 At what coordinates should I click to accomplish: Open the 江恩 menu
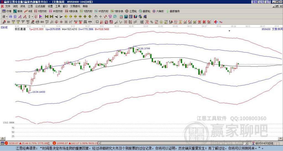pyautogui.click(x=30, y=6)
